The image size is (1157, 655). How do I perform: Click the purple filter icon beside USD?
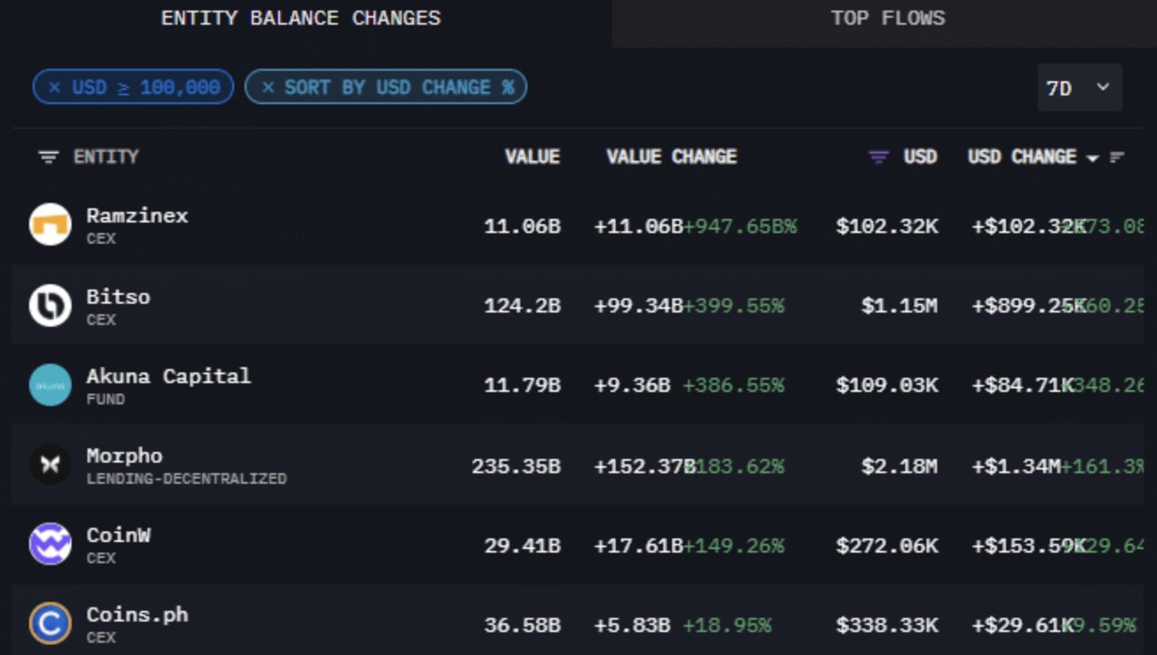(879, 157)
